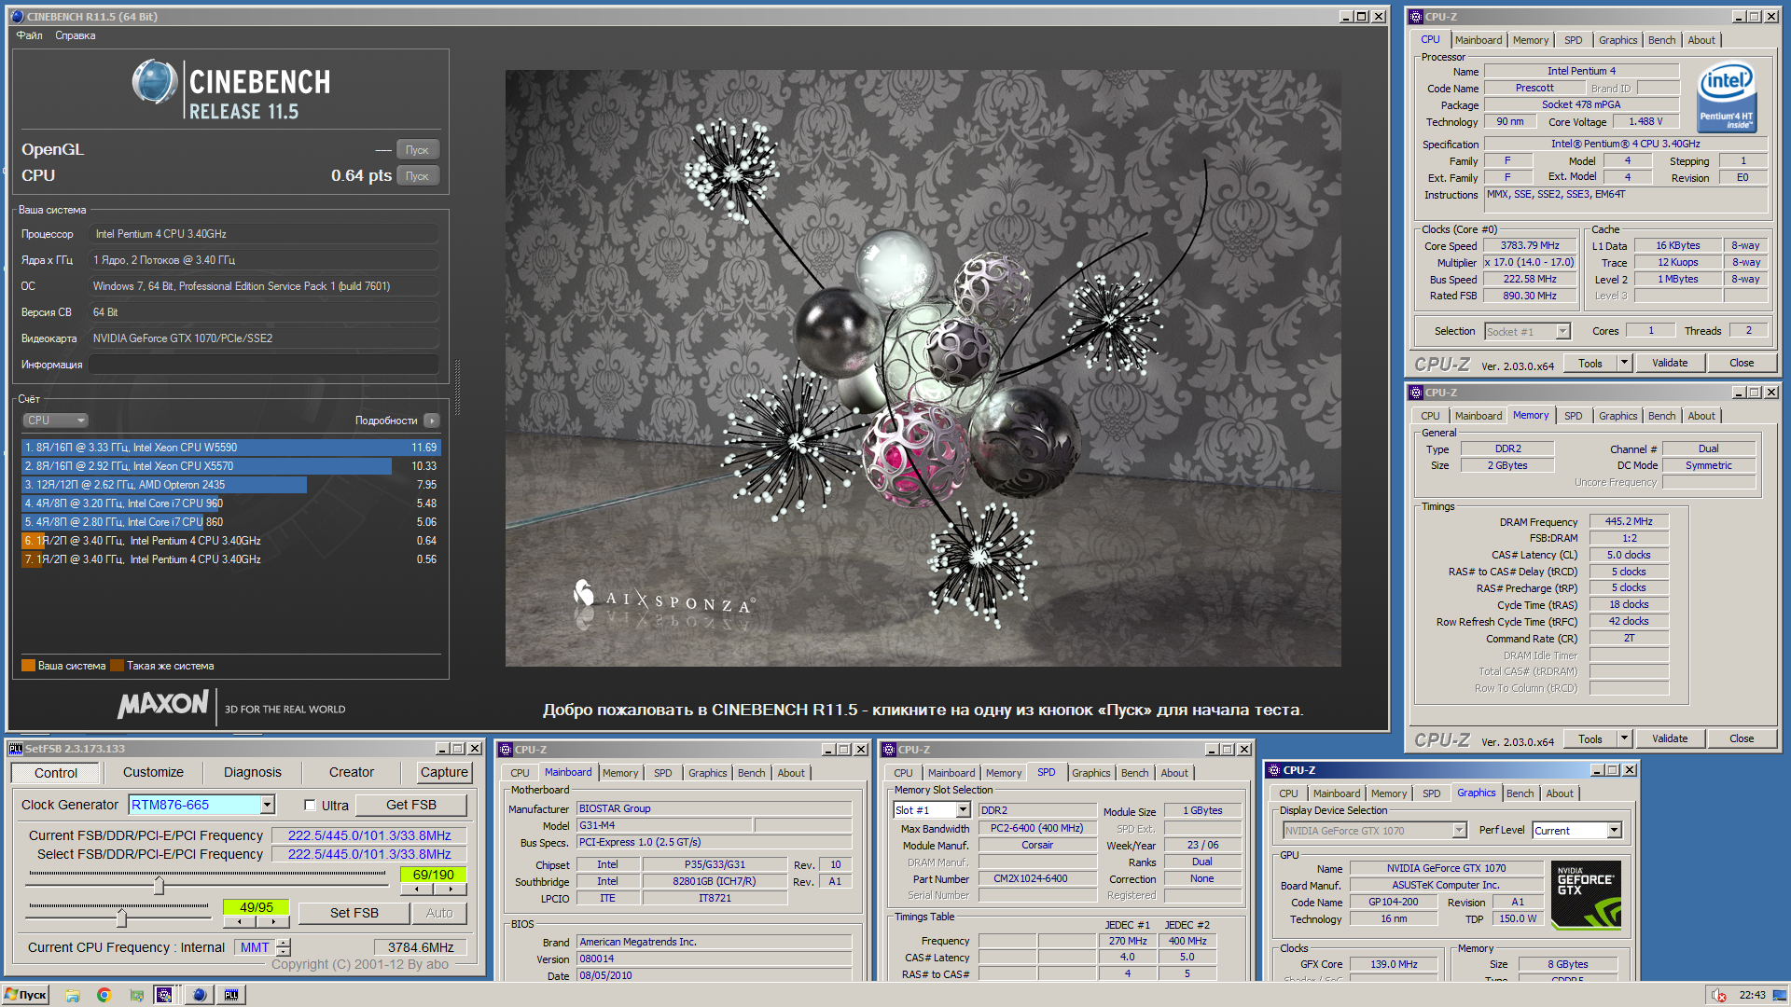
Task: Click the Aixsponza rendered scene image
Action: pyautogui.click(x=923, y=368)
